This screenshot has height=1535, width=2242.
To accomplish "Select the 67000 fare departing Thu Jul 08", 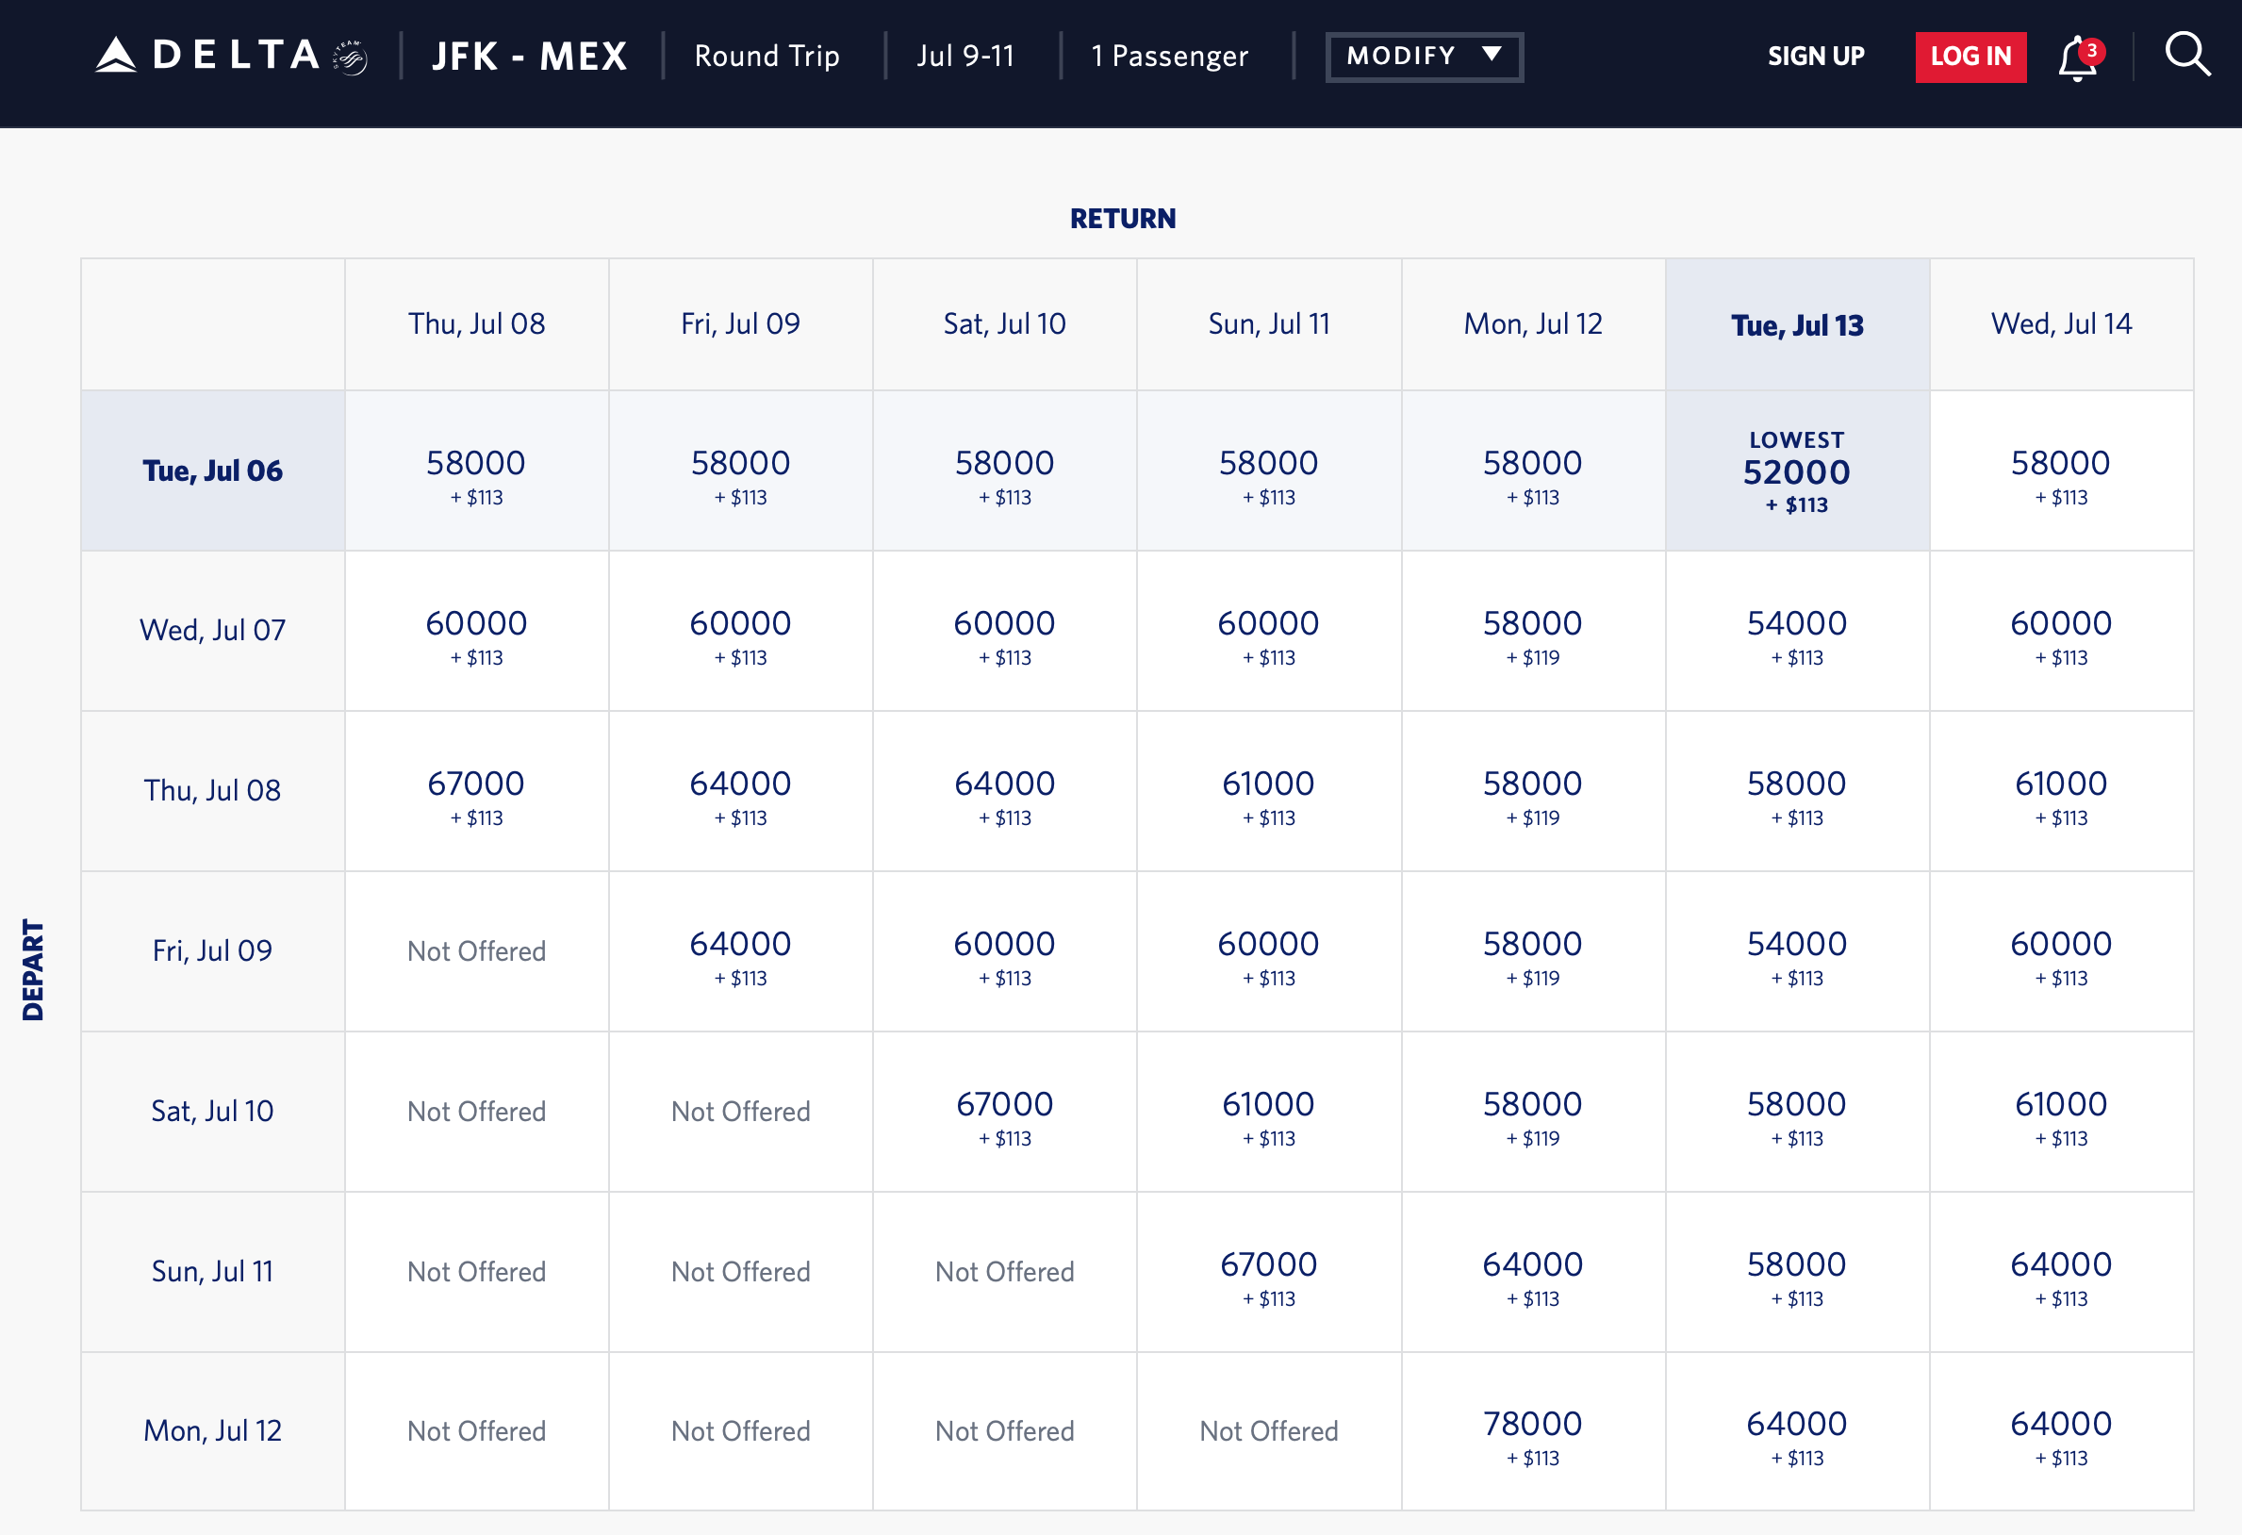I will [x=475, y=793].
